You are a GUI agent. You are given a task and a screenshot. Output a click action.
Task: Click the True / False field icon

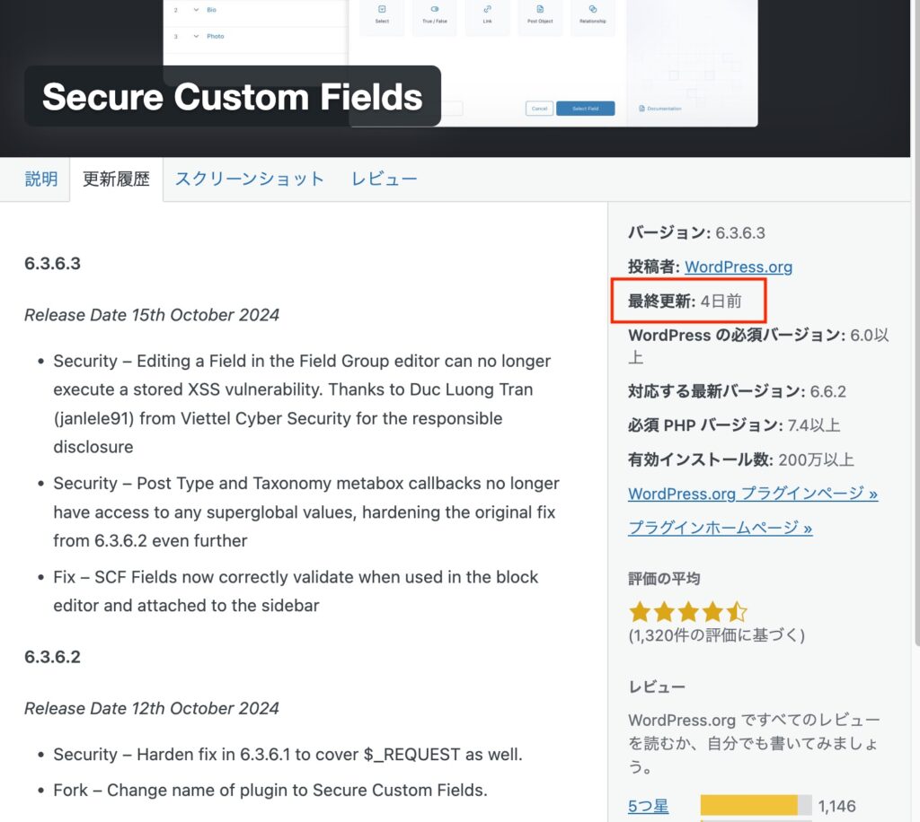[x=434, y=9]
